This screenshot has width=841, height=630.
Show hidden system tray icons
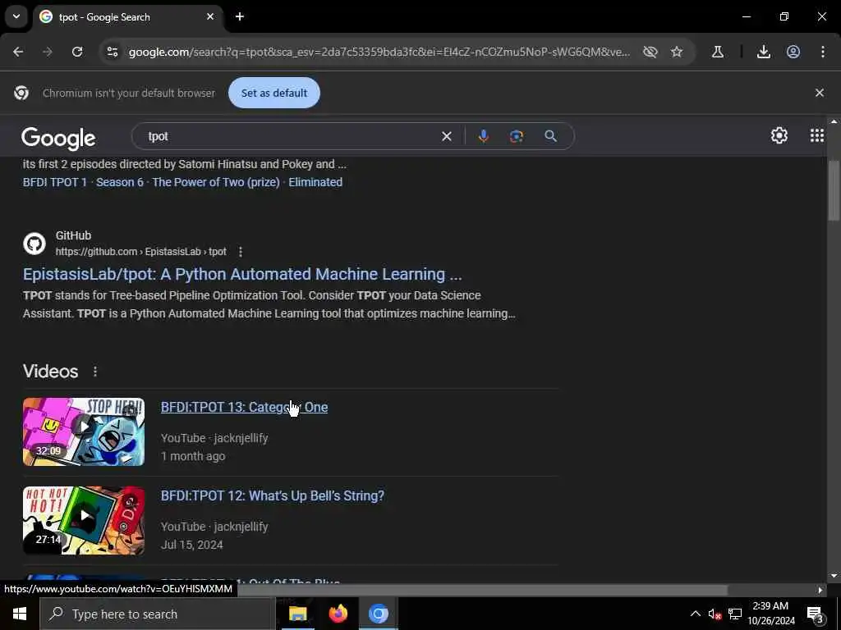tap(695, 614)
